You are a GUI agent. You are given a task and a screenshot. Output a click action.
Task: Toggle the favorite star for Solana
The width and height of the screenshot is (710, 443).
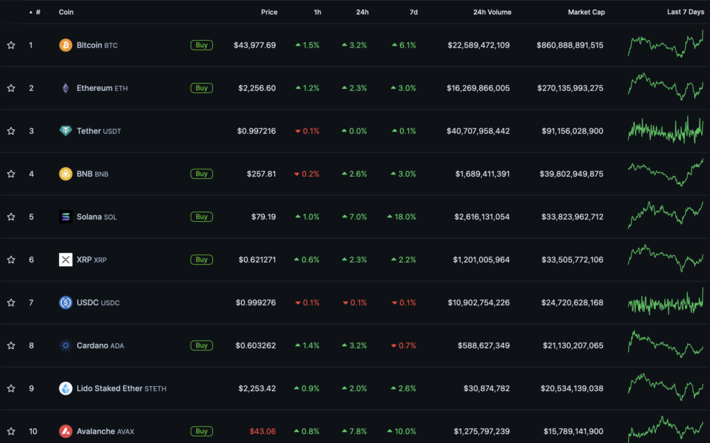[x=11, y=217]
